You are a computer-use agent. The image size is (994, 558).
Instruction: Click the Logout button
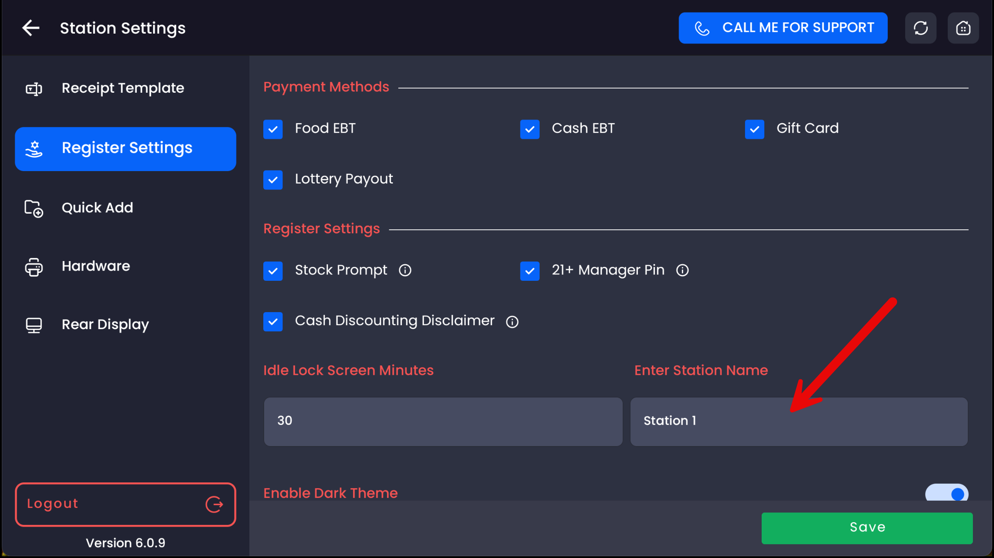coord(126,504)
